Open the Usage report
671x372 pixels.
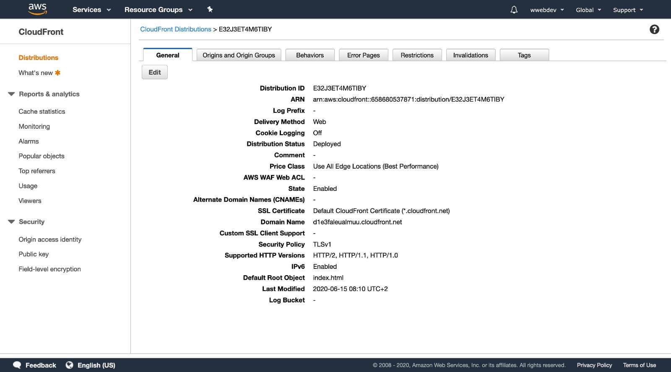click(x=28, y=186)
